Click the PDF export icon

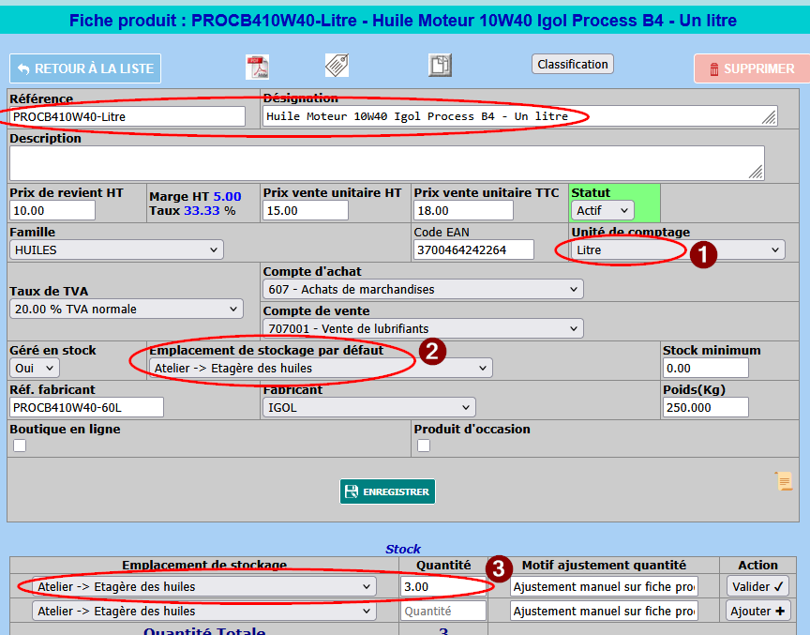click(x=257, y=68)
